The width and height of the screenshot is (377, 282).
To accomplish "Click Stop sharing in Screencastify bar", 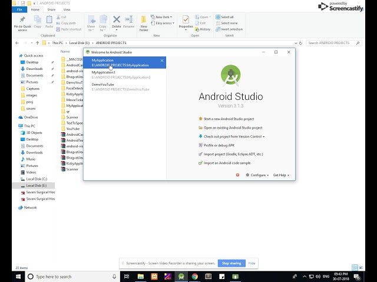I will tap(232, 263).
